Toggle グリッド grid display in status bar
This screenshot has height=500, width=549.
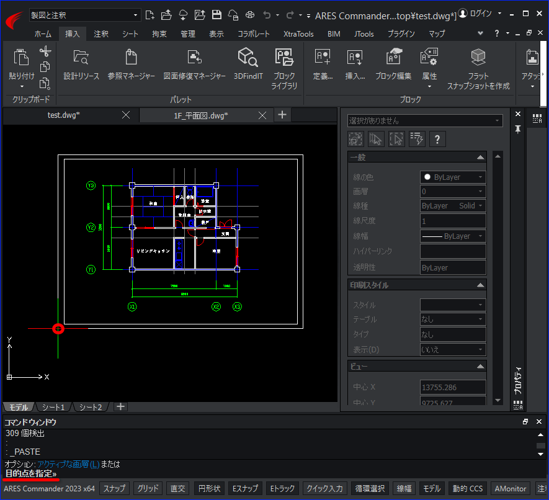147,489
